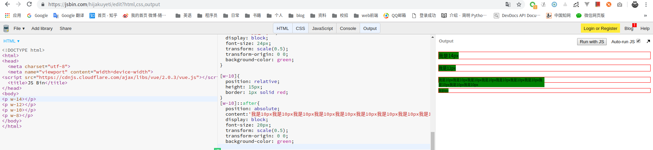Click the Run with JS button
The image size is (653, 150).
[x=592, y=41]
